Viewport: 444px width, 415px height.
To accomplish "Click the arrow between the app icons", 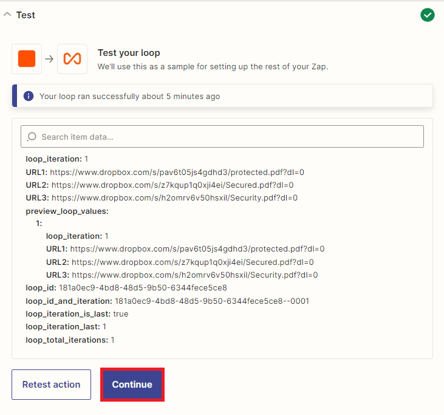I will coord(49,59).
